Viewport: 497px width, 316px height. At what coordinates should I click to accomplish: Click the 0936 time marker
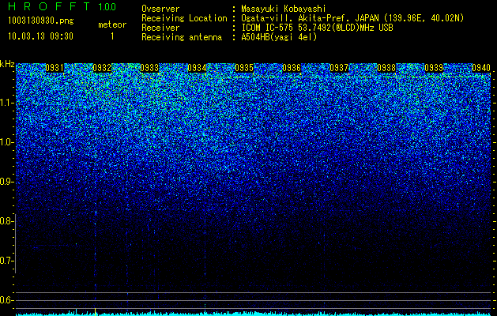point(292,68)
